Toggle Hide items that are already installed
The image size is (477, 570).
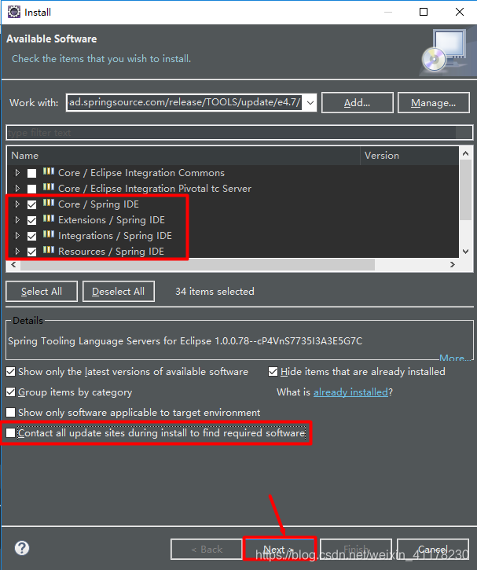pos(273,372)
